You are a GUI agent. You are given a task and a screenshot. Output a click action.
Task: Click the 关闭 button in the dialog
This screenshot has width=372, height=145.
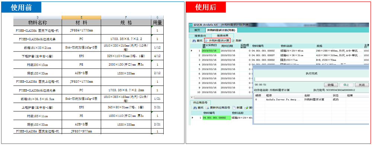(x=362, y=85)
